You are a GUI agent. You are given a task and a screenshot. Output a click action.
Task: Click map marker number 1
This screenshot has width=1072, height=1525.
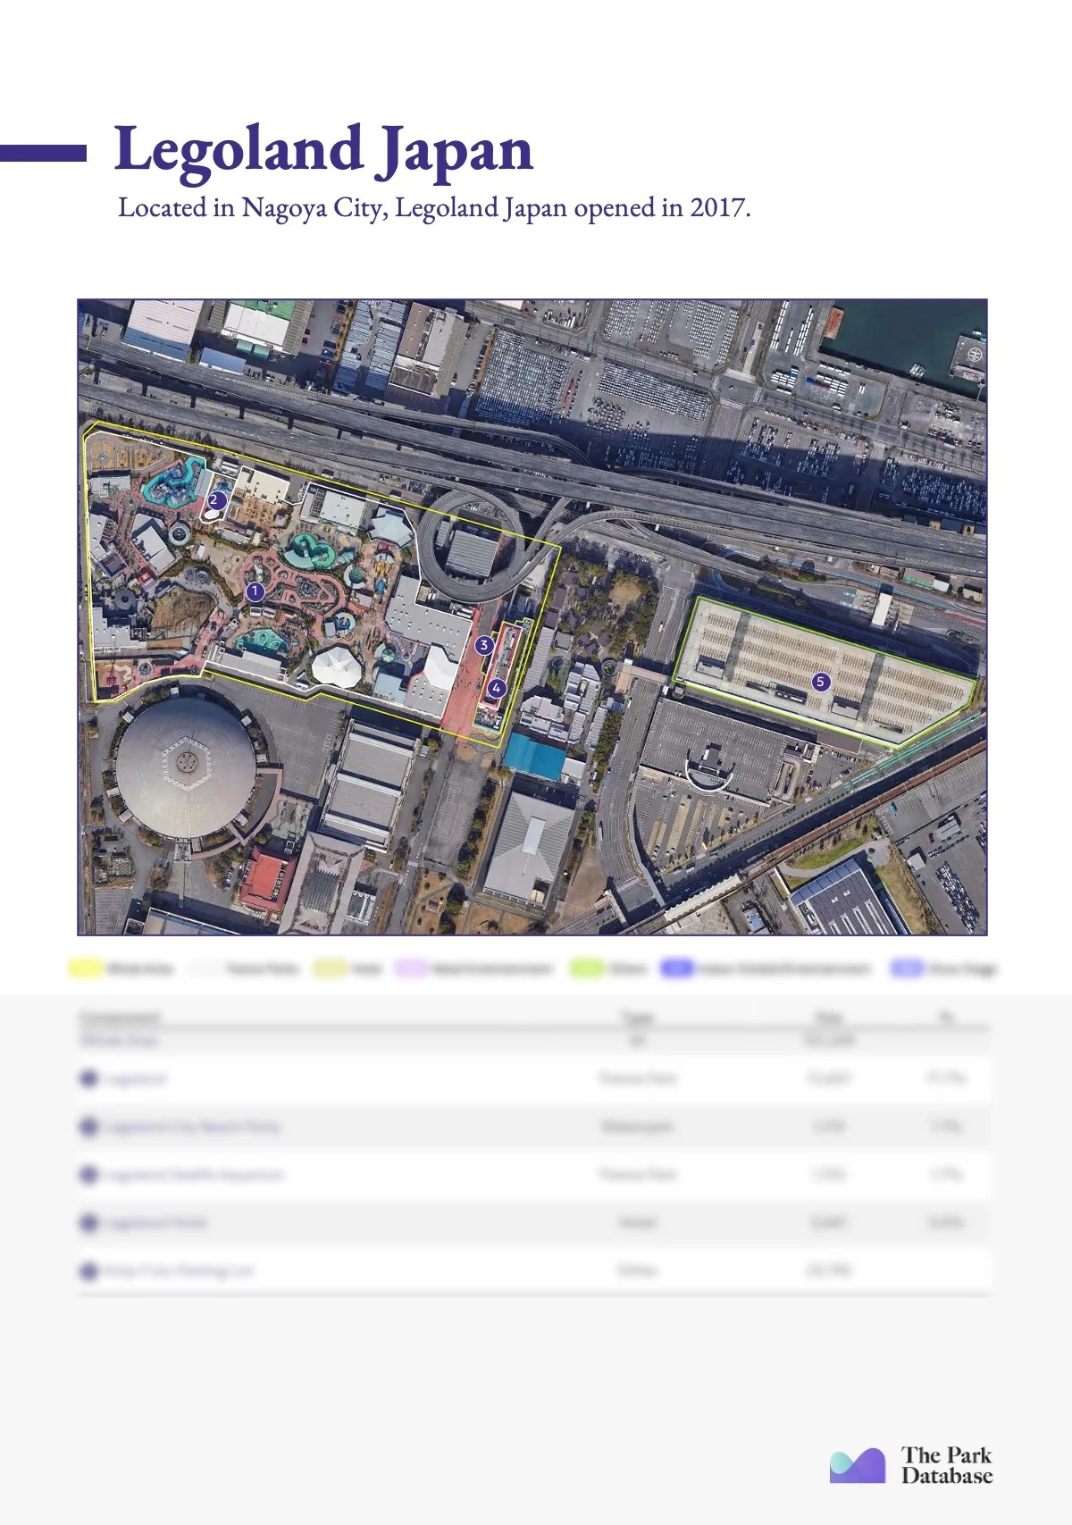(x=255, y=591)
